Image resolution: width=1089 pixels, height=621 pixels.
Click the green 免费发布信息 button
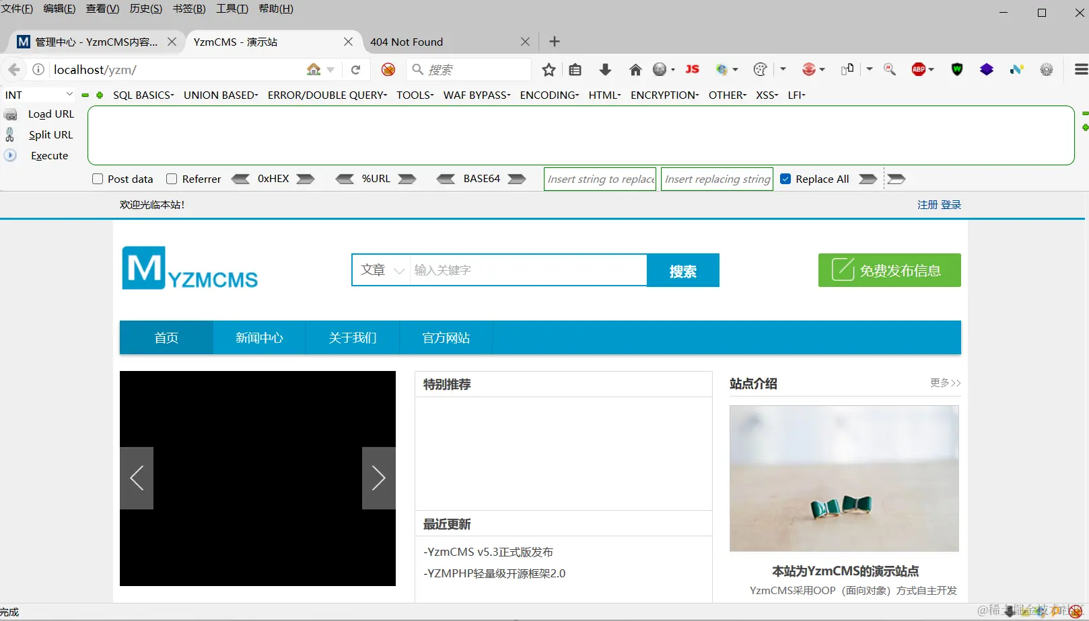(889, 270)
